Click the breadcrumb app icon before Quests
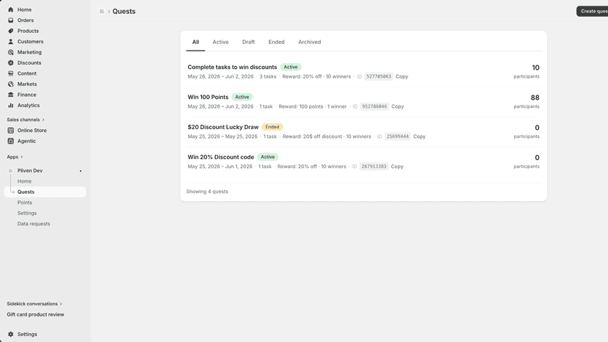The image size is (608, 342). (x=101, y=11)
